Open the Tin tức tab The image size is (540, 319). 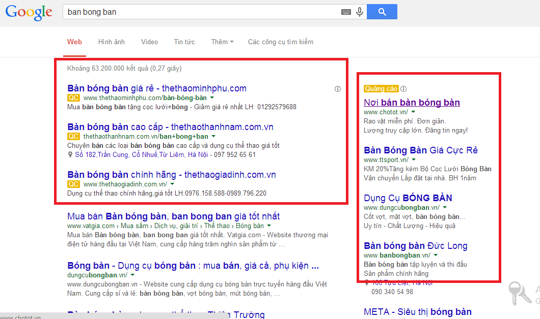tap(184, 42)
